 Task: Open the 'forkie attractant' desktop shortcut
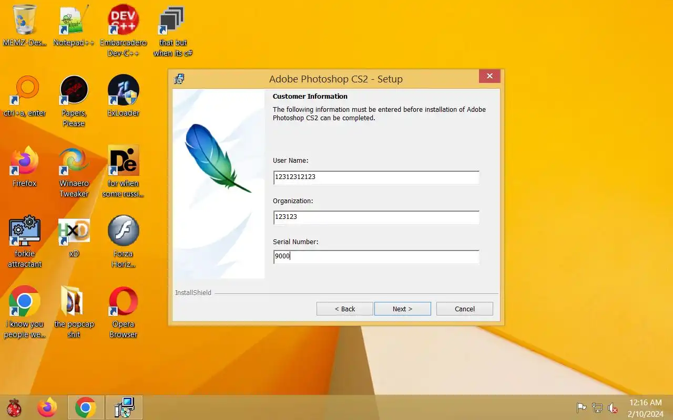point(25,242)
